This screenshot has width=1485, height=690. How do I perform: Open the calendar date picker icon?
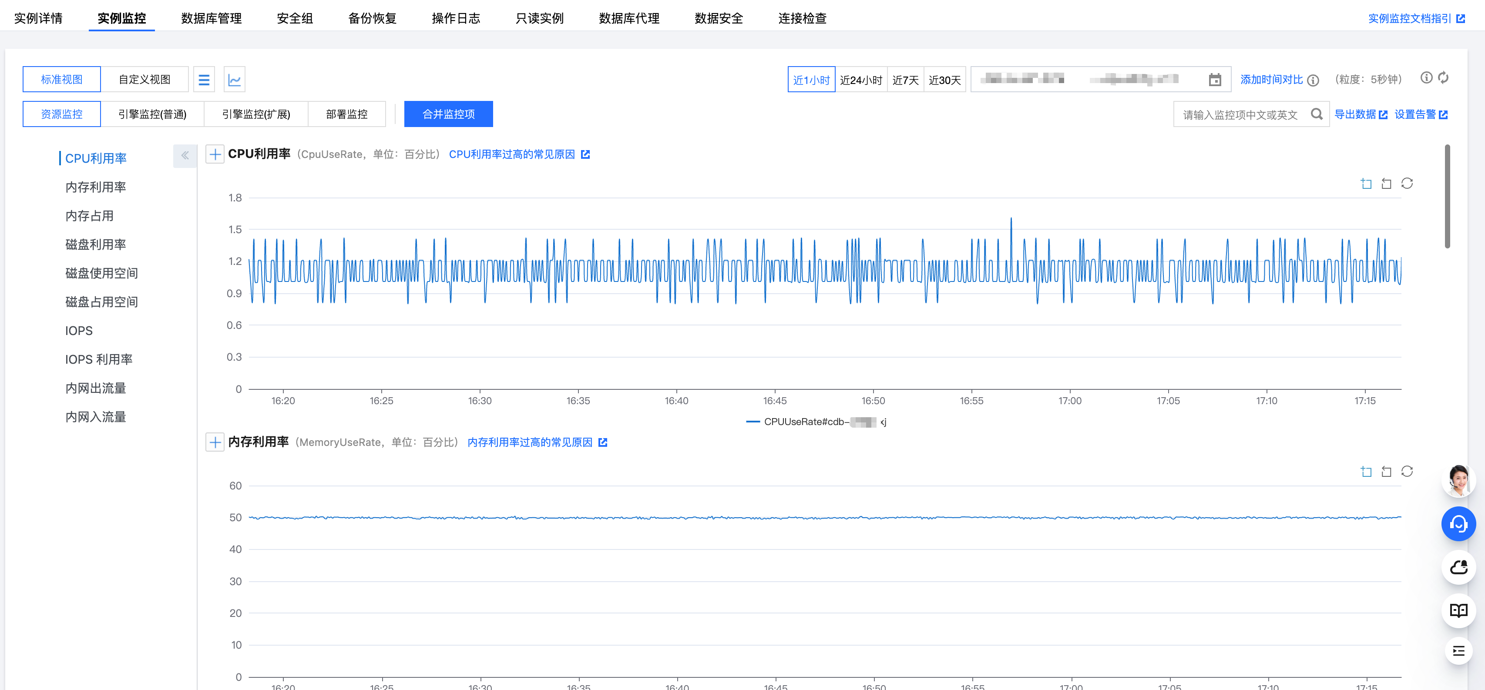(1215, 80)
